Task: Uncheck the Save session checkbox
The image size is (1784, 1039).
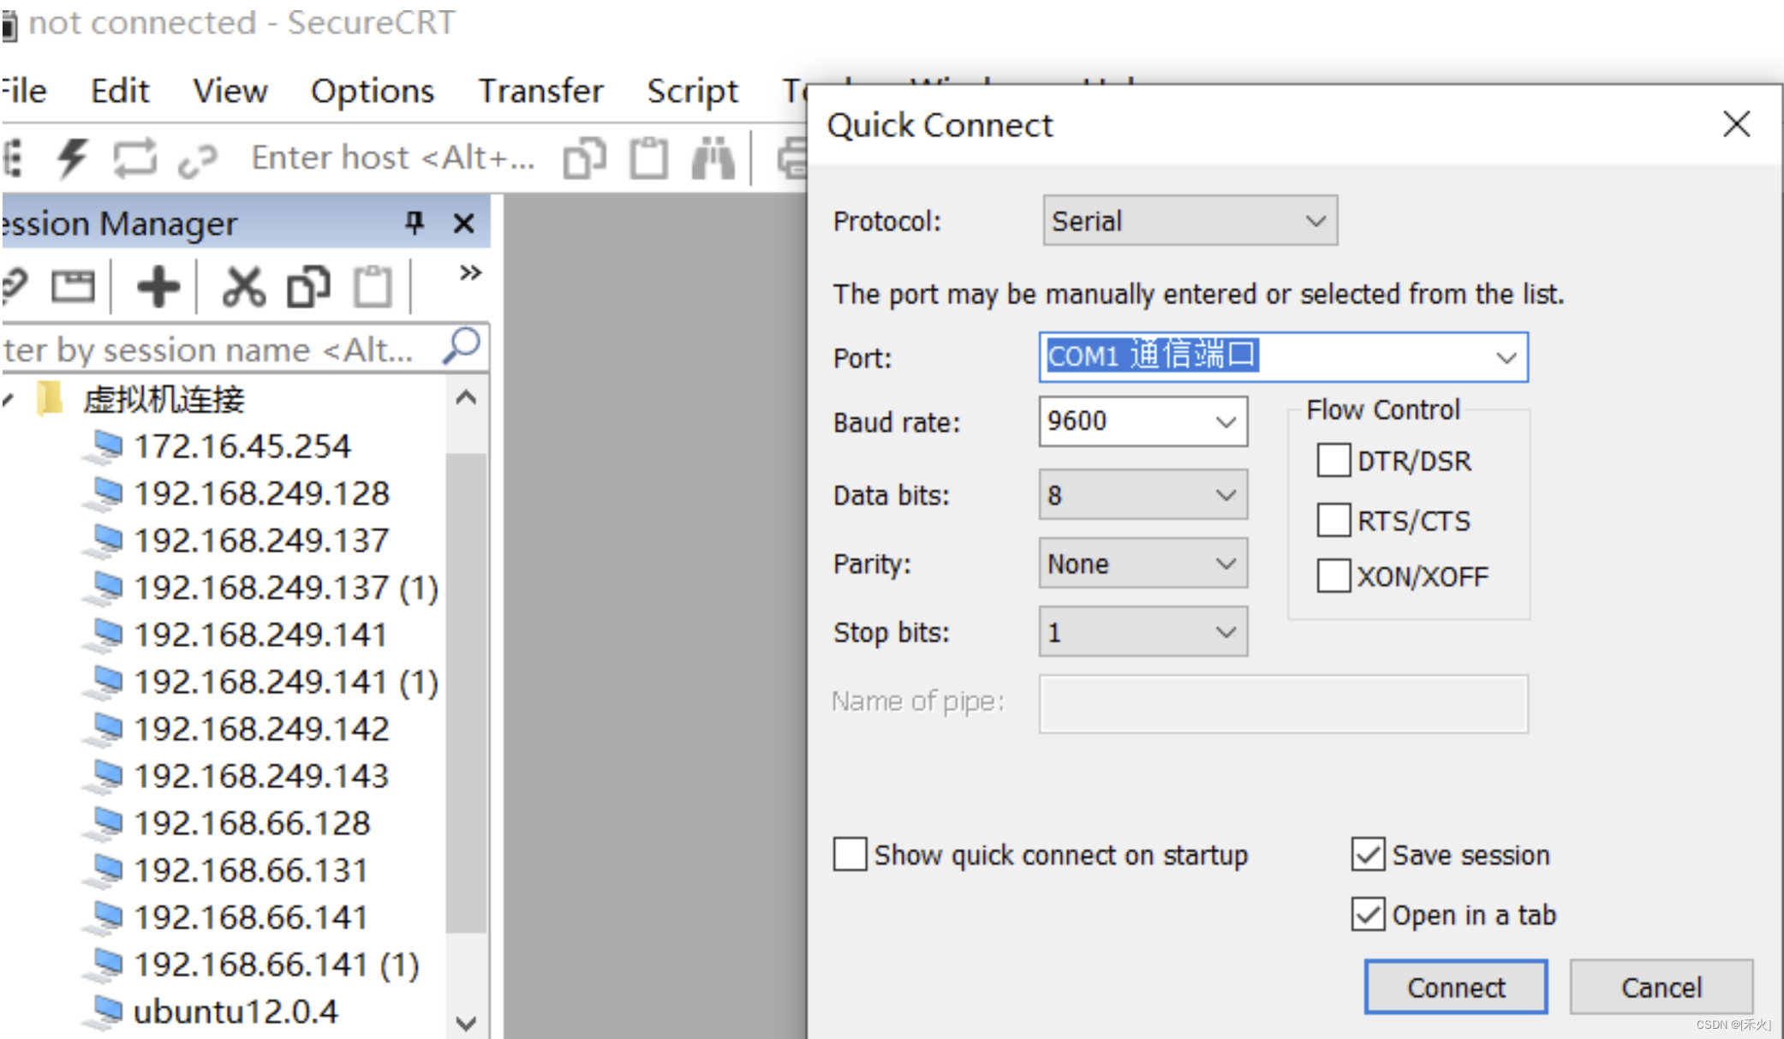Action: pyautogui.click(x=1368, y=855)
